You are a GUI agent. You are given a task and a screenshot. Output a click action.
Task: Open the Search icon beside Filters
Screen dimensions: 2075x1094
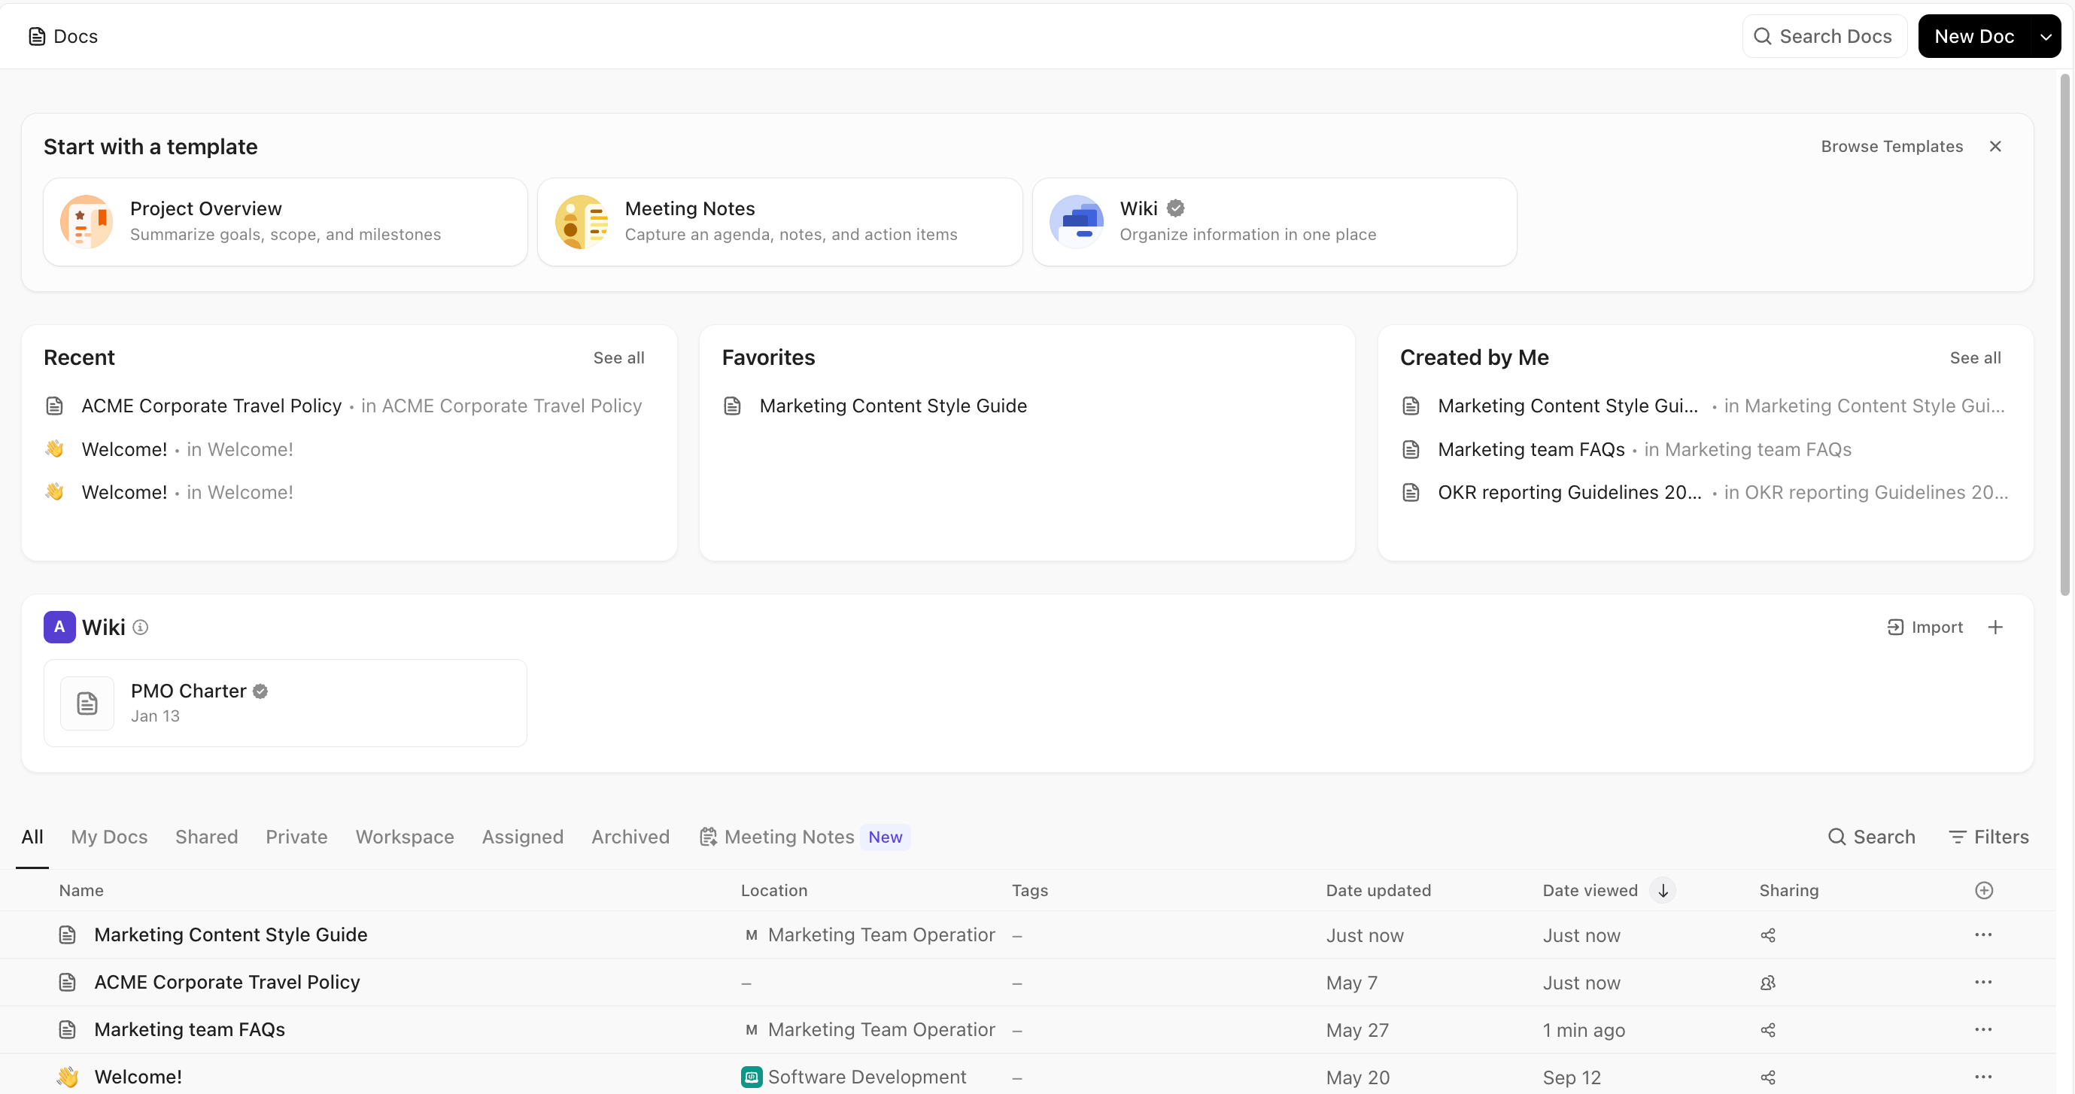click(1837, 836)
